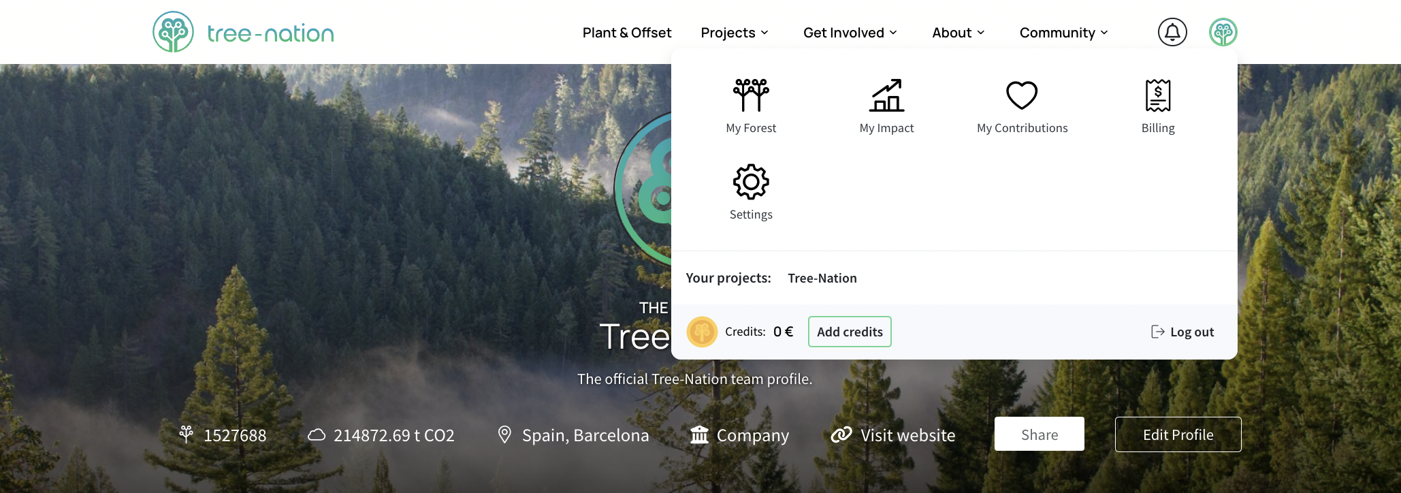
Task: Click the Share button
Action: coord(1040,434)
